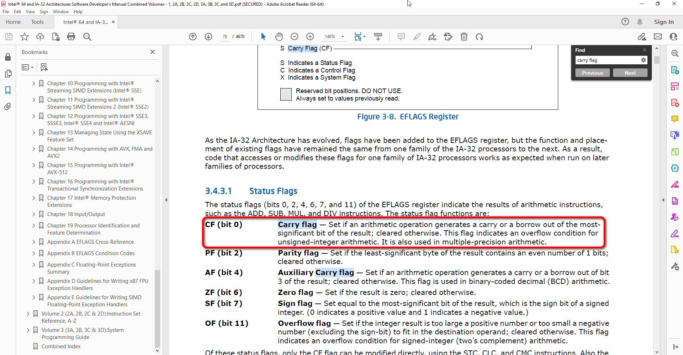Image resolution: width=683 pixels, height=355 pixels.
Task: Click the Save file icon
Action: tap(9, 37)
